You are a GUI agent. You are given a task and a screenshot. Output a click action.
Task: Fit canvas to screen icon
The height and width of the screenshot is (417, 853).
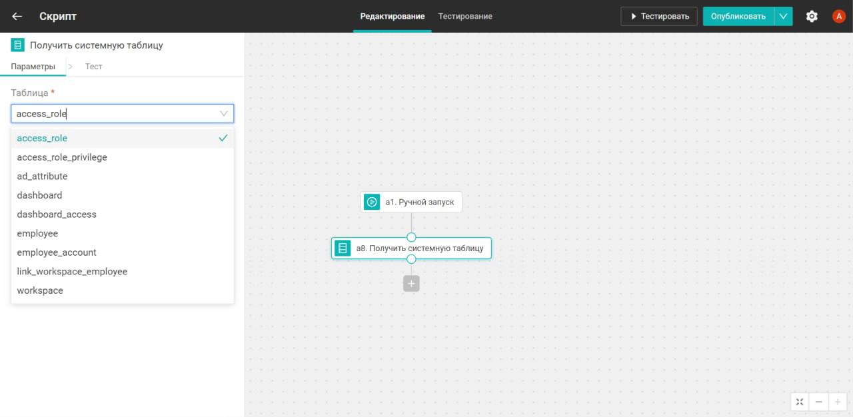pyautogui.click(x=800, y=402)
